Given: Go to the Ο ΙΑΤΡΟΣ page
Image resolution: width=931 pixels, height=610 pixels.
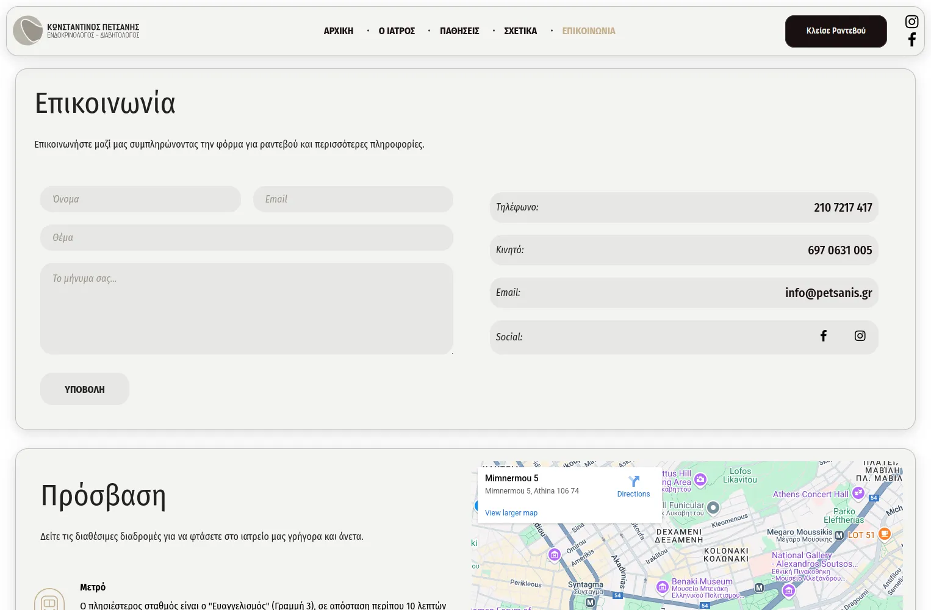Looking at the screenshot, I should 397,31.
